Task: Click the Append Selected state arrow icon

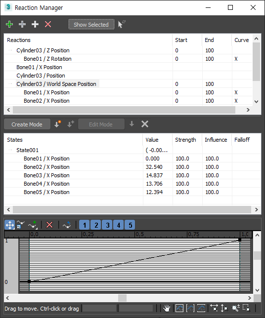Action: pos(71,124)
